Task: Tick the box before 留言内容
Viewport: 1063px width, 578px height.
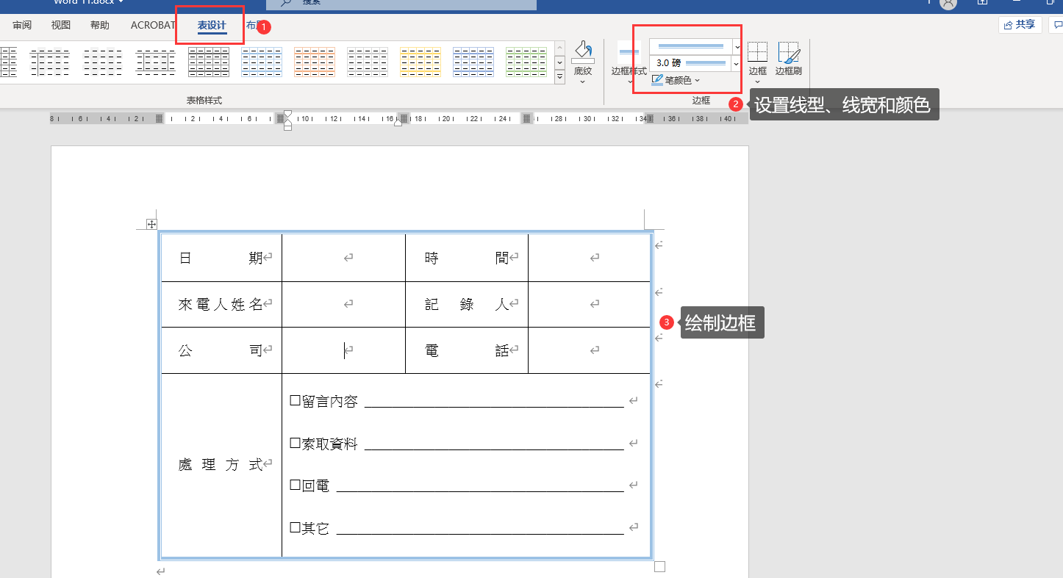Action: pos(295,401)
